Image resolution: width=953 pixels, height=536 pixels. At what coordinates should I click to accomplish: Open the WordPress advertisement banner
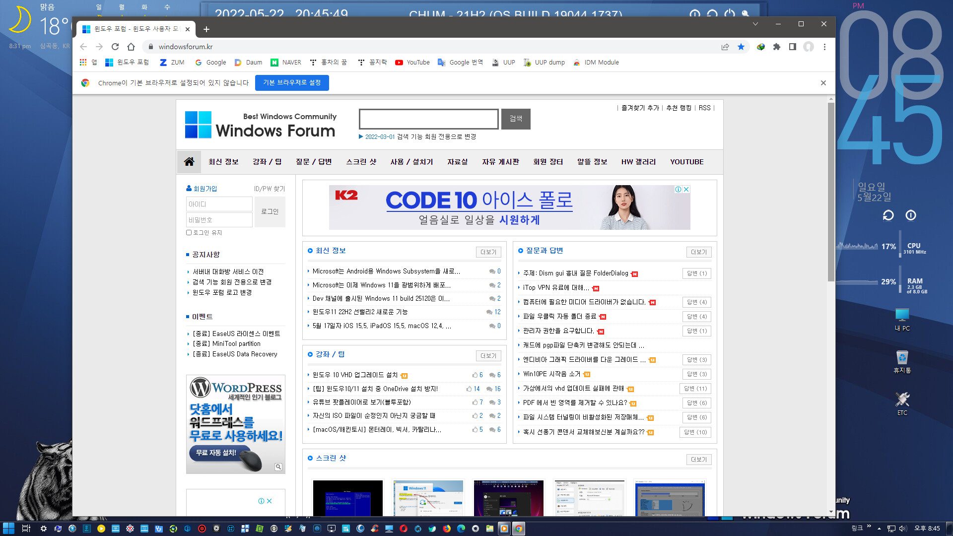click(x=236, y=424)
